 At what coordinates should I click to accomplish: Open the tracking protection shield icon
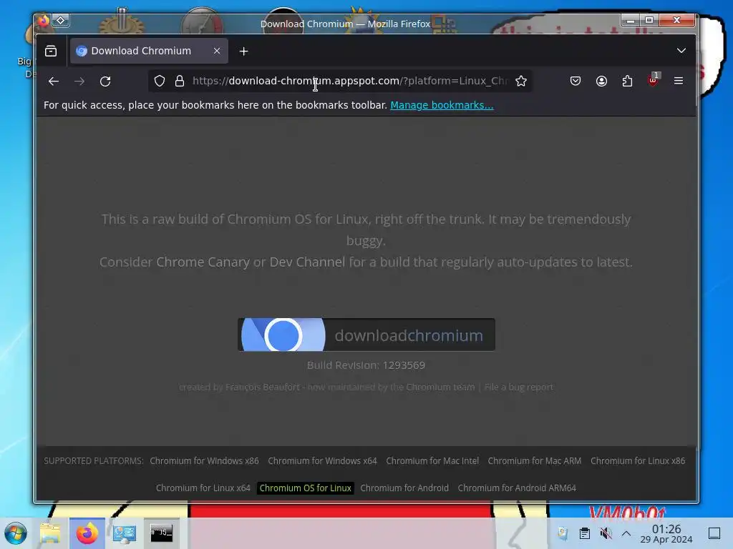coord(160,81)
